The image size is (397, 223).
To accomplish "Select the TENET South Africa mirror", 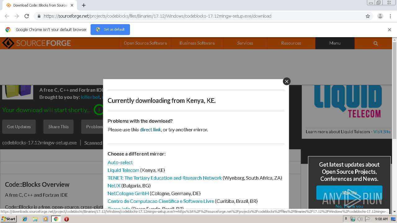I will [x=165, y=178].
